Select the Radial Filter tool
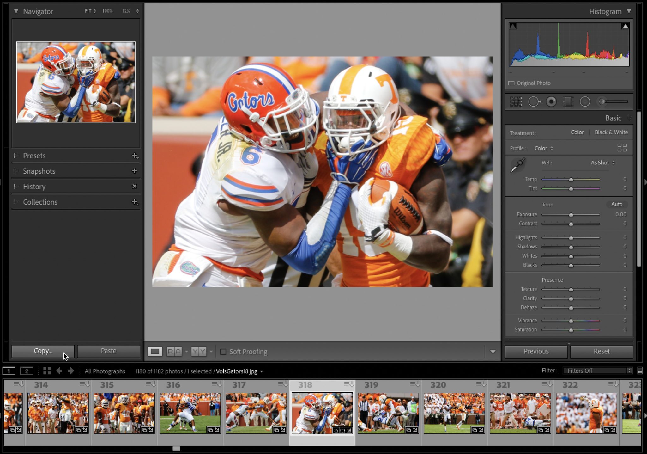Image resolution: width=647 pixels, height=454 pixels. pyautogui.click(x=585, y=101)
